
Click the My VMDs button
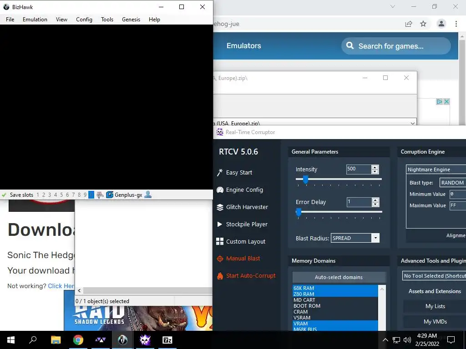(x=435, y=322)
